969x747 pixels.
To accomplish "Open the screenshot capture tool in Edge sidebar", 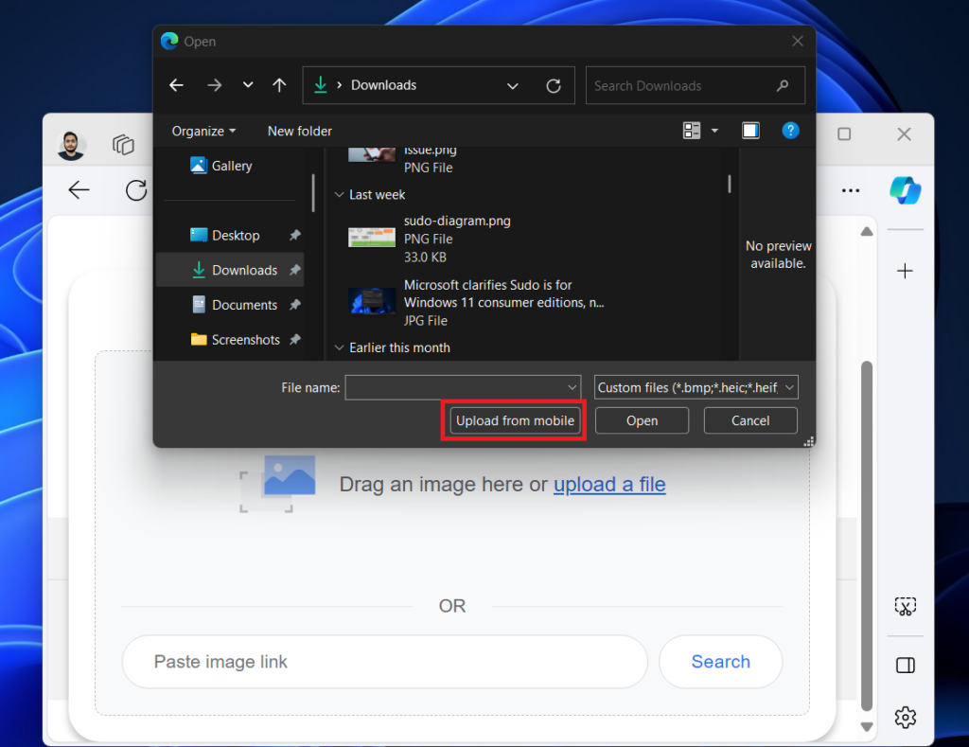I will [905, 606].
